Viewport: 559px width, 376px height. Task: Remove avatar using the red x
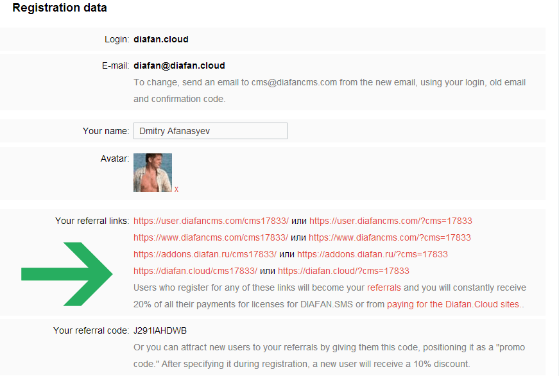(x=176, y=189)
